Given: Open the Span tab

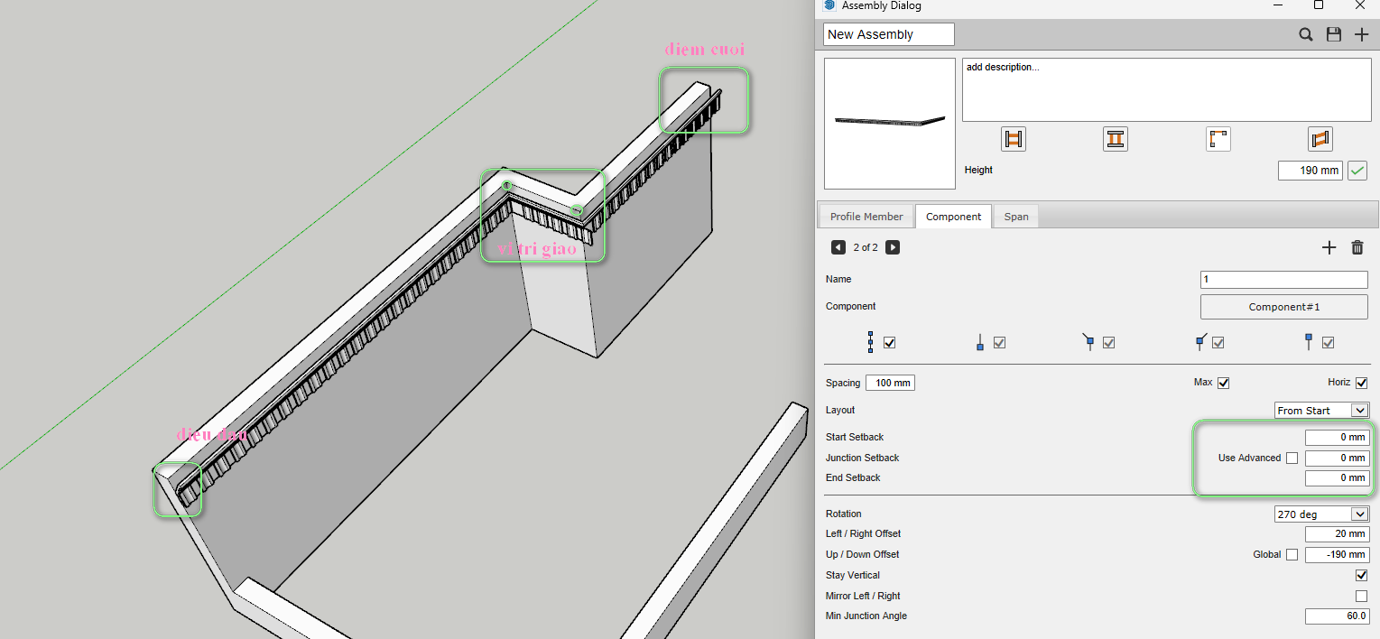Looking at the screenshot, I should point(1016,217).
